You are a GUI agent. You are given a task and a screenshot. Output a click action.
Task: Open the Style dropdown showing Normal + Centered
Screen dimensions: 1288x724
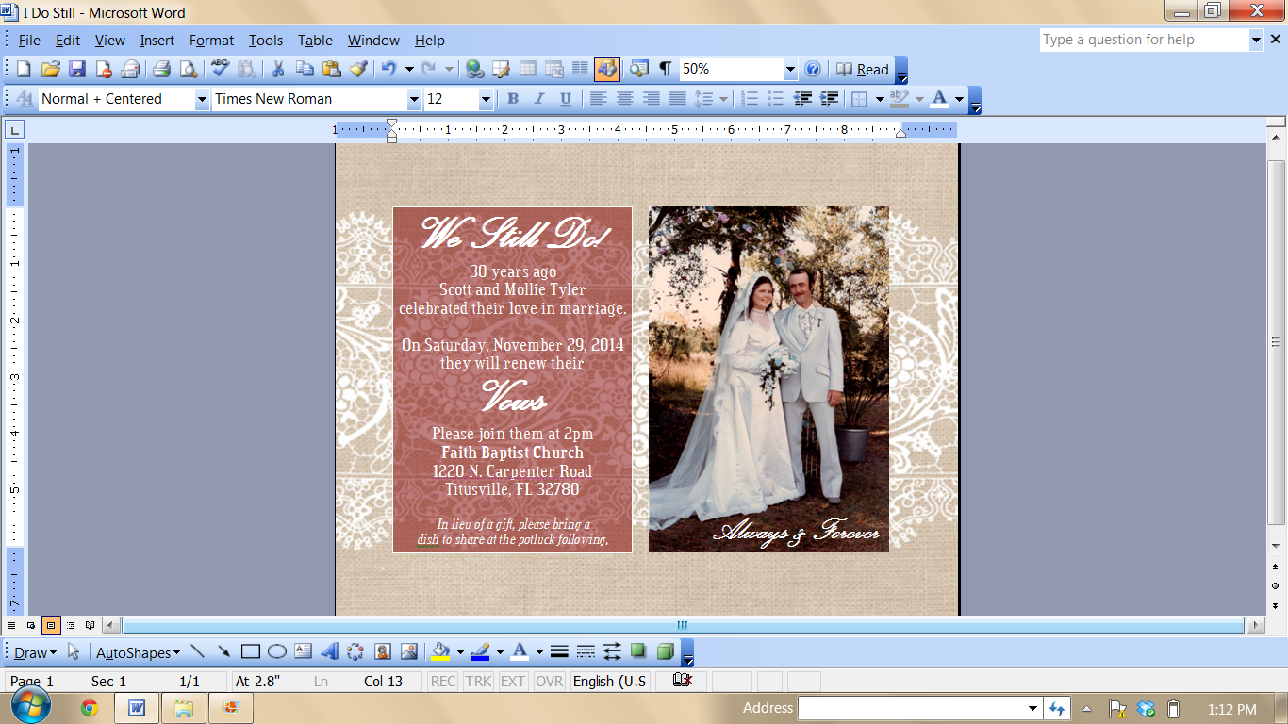[202, 99]
